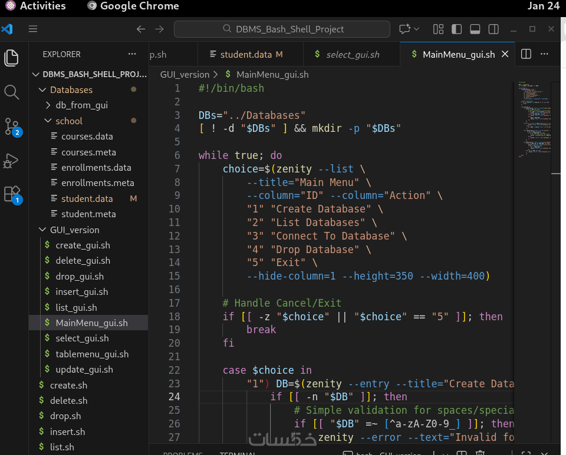Expand the db_from_gui folder

pos(81,105)
